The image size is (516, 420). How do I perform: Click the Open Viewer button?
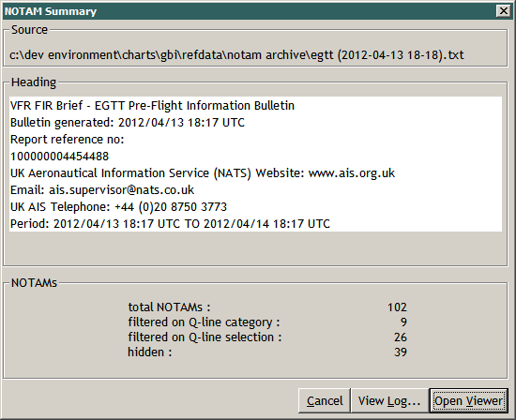click(x=469, y=400)
